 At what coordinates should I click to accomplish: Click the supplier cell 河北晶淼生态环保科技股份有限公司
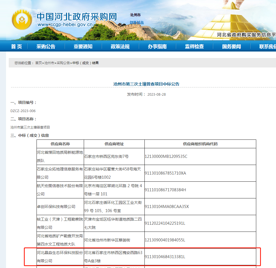(x=60, y=257)
